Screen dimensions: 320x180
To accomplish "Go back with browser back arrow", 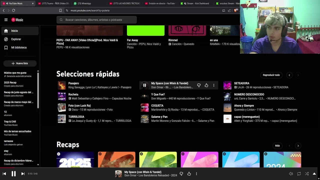I will click(x=4, y=10).
